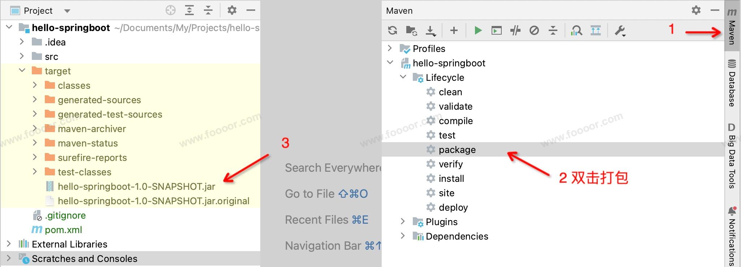Click the Download Sources icon in Maven toolbar
Screen dimensions: 741x267
tap(431, 31)
